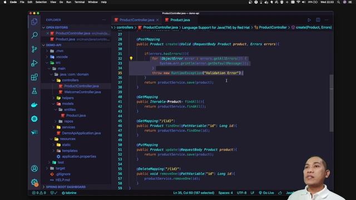Click Go Live in status bar
This screenshot has width=356, height=200.
pyautogui.click(x=266, y=193)
